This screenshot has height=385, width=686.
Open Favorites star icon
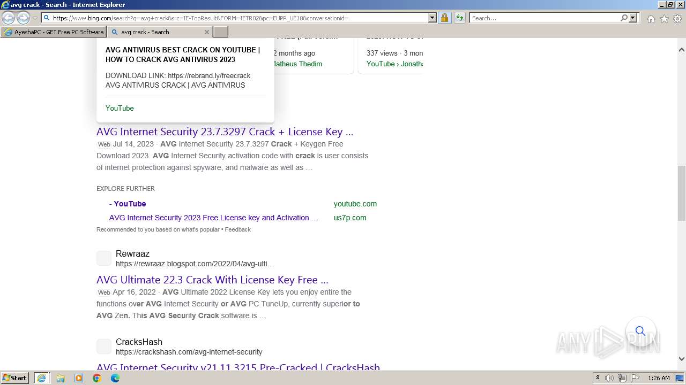pos(664,19)
